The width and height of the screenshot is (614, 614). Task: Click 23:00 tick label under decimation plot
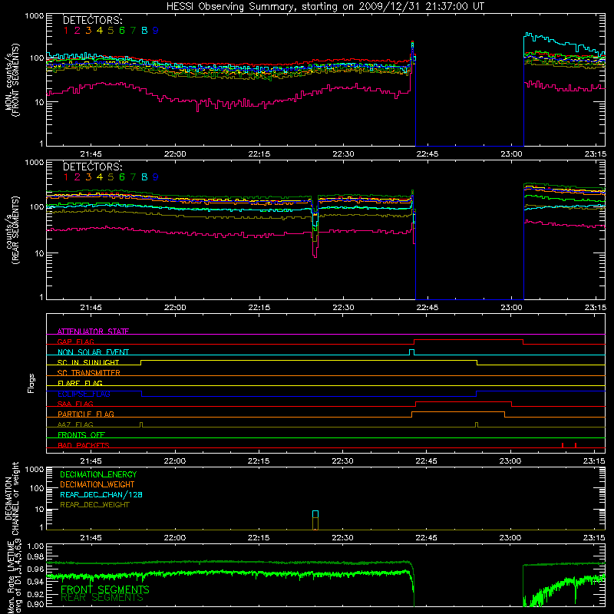510,538
